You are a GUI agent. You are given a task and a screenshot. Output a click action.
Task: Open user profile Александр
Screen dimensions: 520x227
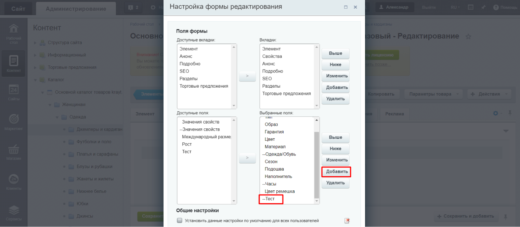(x=394, y=7)
